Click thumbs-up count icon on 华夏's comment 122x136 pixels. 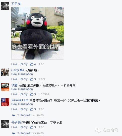32,94
